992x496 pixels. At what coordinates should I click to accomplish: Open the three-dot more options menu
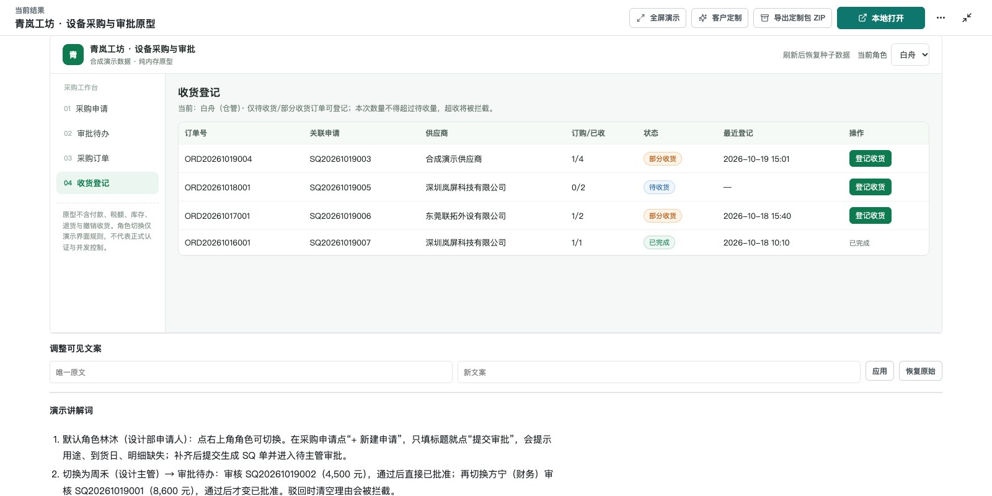941,18
